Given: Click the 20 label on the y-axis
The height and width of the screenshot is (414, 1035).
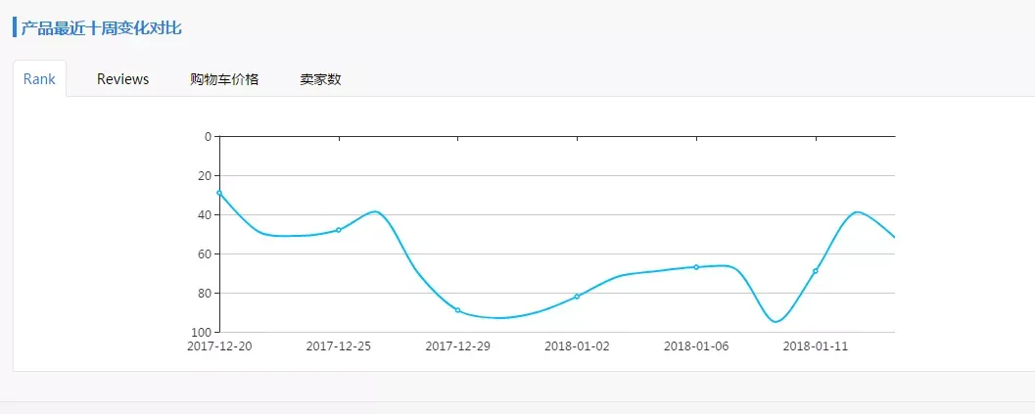Looking at the screenshot, I should pos(205,176).
